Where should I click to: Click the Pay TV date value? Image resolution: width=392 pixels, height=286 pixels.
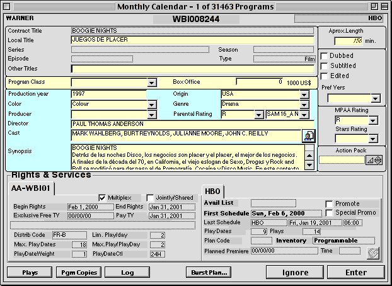click(172, 215)
